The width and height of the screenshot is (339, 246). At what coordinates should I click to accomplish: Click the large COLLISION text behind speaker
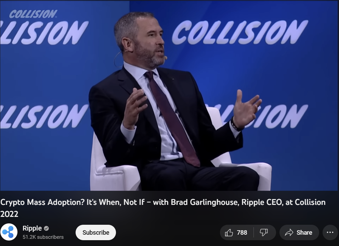tap(239, 33)
